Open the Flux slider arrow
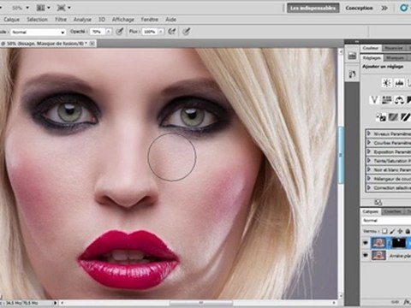 161,32
